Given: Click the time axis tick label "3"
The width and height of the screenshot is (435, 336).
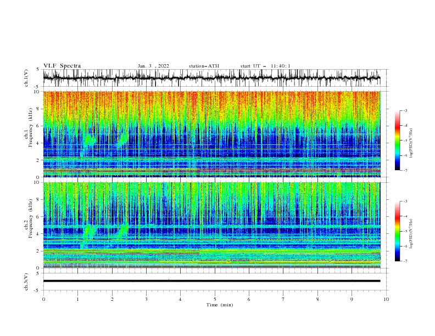Looking at the screenshot, I should 146,299.
